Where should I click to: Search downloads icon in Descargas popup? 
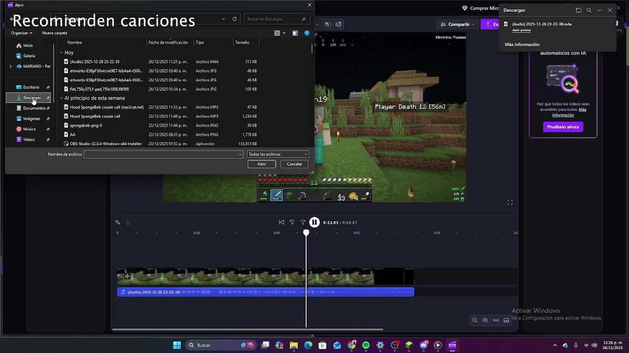pos(589,10)
